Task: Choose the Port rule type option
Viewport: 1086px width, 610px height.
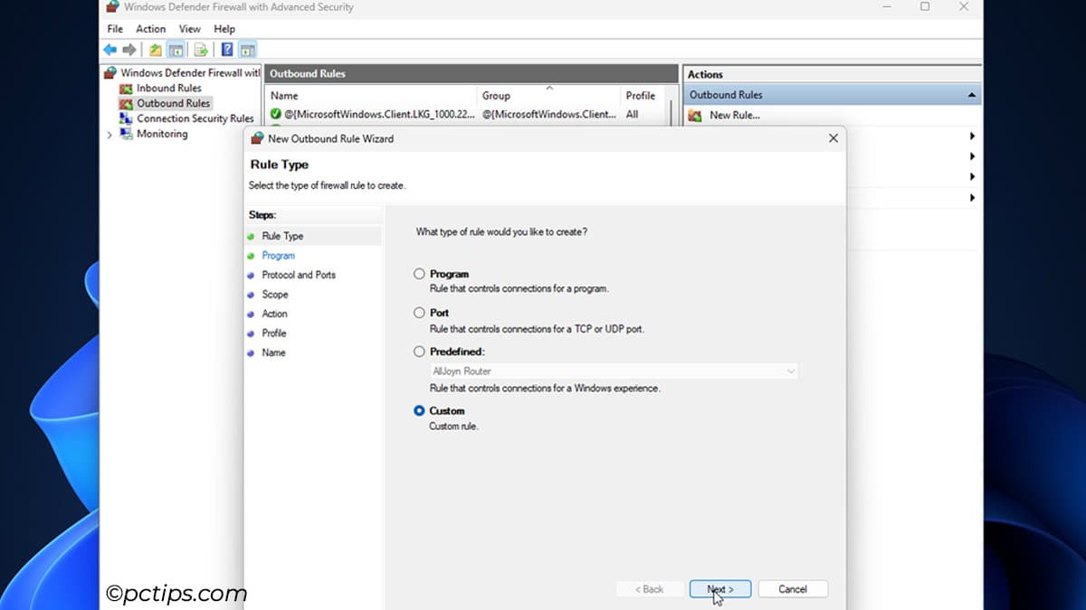Action: click(x=419, y=313)
